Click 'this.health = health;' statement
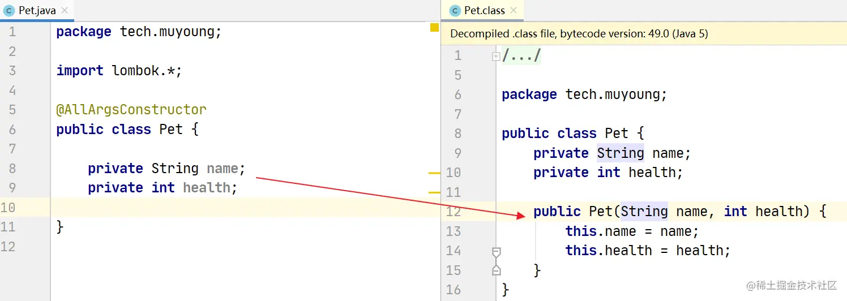This screenshot has height=301, width=847. [648, 251]
